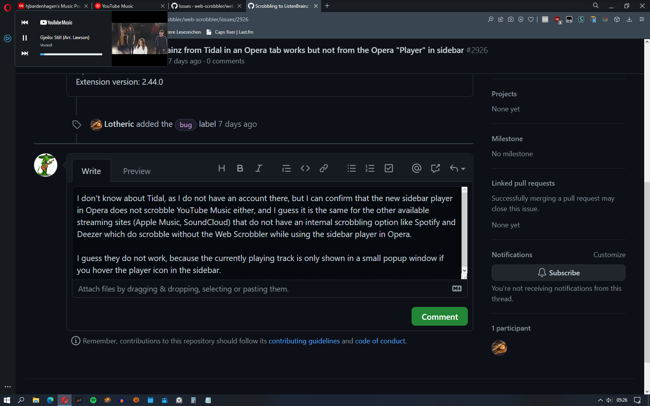The width and height of the screenshot is (650, 406).
Task: Mention a user with the @ icon
Action: pos(416,168)
